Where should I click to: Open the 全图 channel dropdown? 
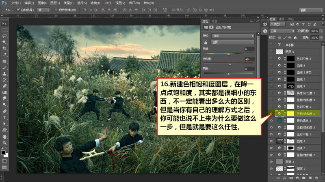[233, 42]
